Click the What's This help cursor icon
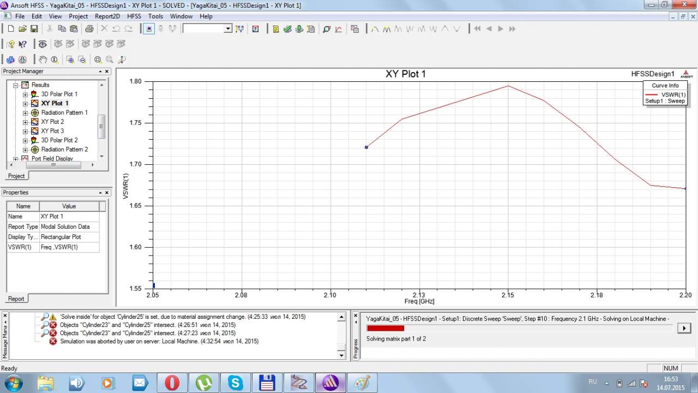Screen dimensions: 698x393 [22, 44]
